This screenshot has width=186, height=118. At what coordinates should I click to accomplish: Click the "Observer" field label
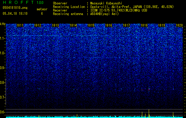(60, 3)
